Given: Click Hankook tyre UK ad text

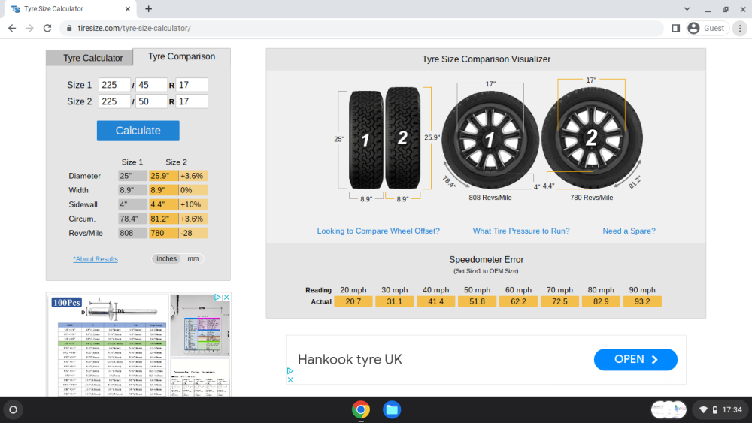Looking at the screenshot, I should click(350, 360).
